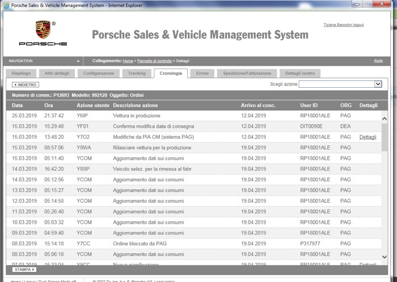397x282 pixels.
Task: Click the Porsche Sales & Vehicle Management System heading
Action: point(200,35)
